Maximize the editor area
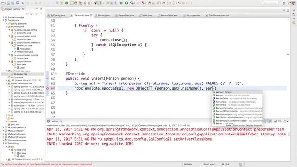 coord(288,10)
